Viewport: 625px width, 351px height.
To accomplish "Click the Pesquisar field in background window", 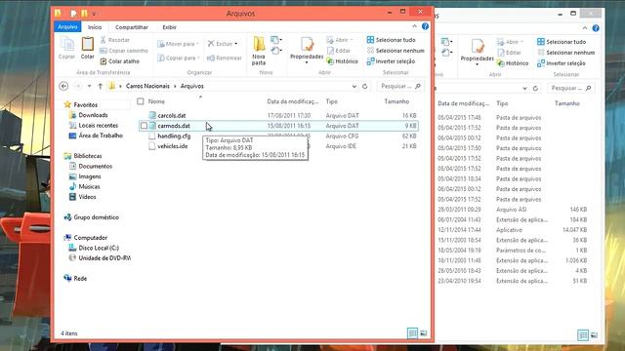I will click(x=570, y=88).
